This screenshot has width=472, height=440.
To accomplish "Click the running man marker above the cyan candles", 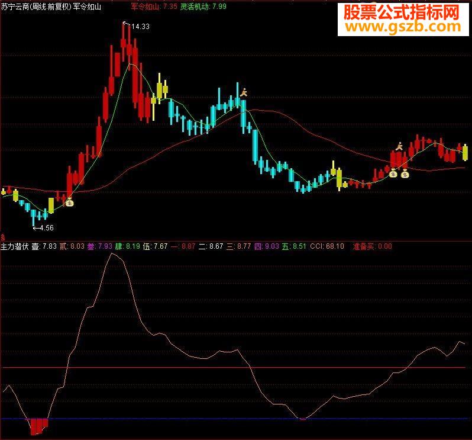I will (x=244, y=92).
